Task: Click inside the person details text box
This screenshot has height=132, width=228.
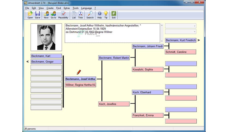Action: [112, 33]
